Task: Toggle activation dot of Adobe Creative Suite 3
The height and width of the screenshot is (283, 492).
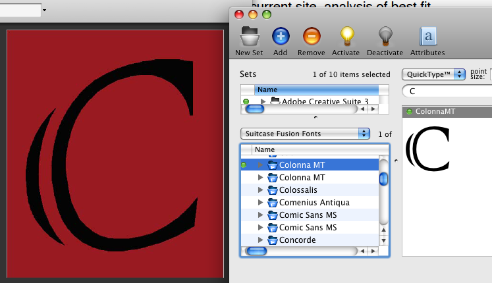Action: 246,101
